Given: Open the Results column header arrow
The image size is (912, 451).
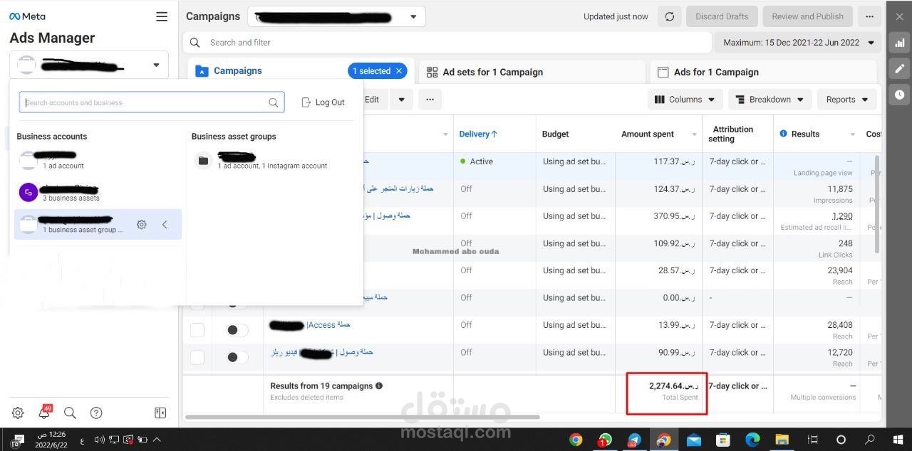Looking at the screenshot, I should [x=852, y=134].
